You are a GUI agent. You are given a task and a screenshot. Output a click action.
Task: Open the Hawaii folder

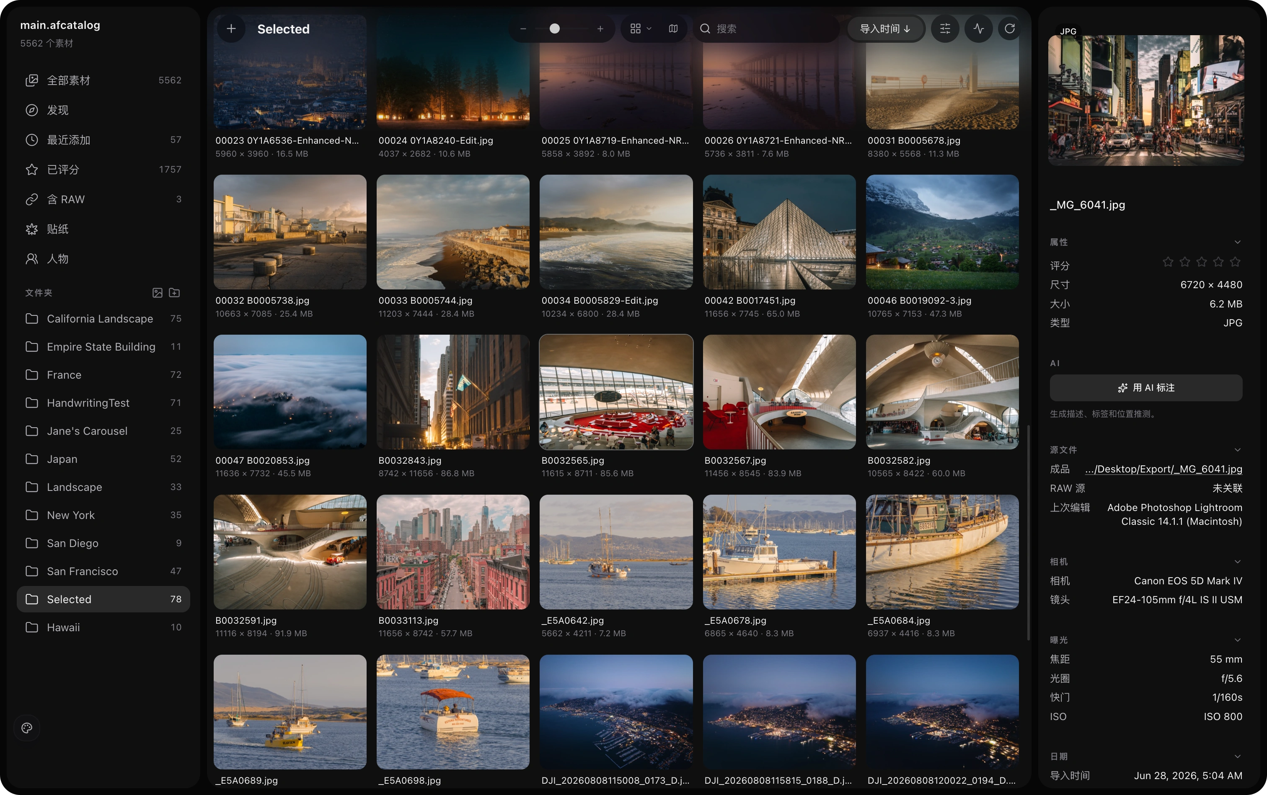[103, 627]
